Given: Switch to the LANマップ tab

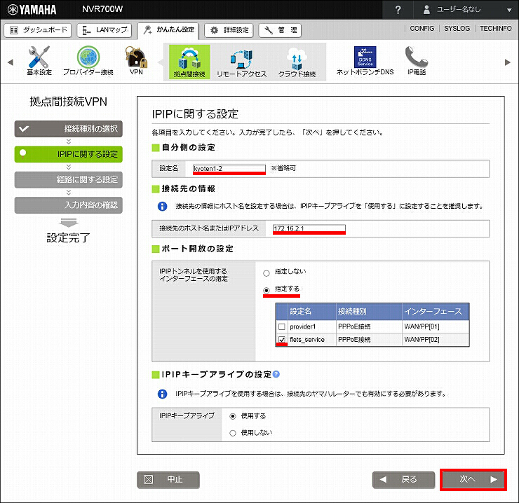Looking at the screenshot, I should [x=105, y=30].
